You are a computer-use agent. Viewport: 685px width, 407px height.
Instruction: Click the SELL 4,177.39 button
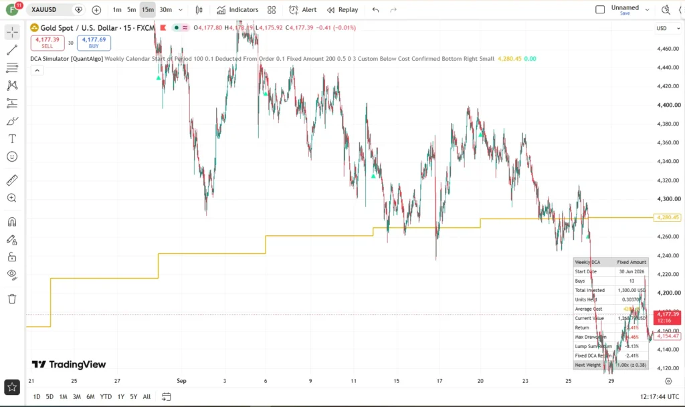pyautogui.click(x=47, y=43)
